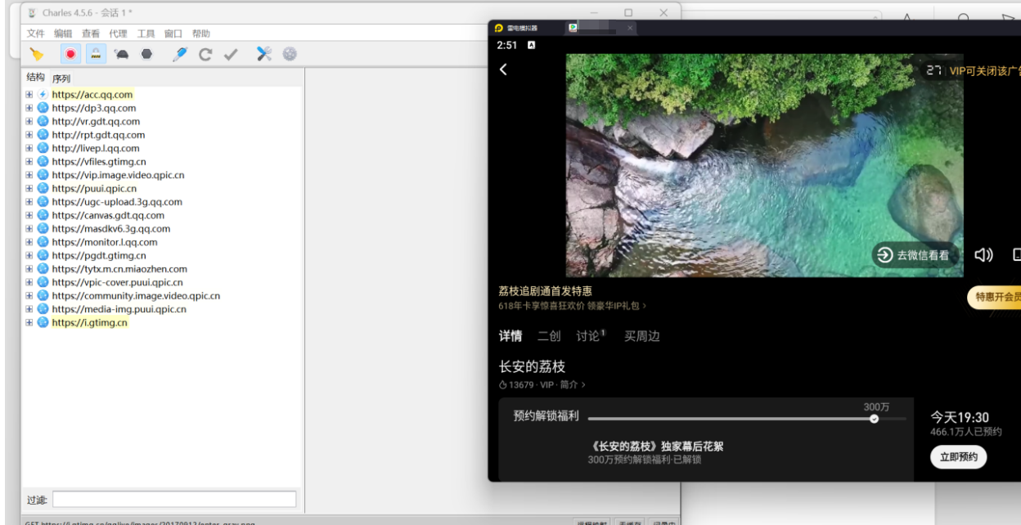Switch to the 序列 tab
Screen dimensions: 1021x525
[61, 79]
